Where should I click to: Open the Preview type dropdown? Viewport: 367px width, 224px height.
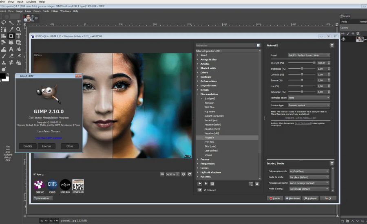click(309, 105)
